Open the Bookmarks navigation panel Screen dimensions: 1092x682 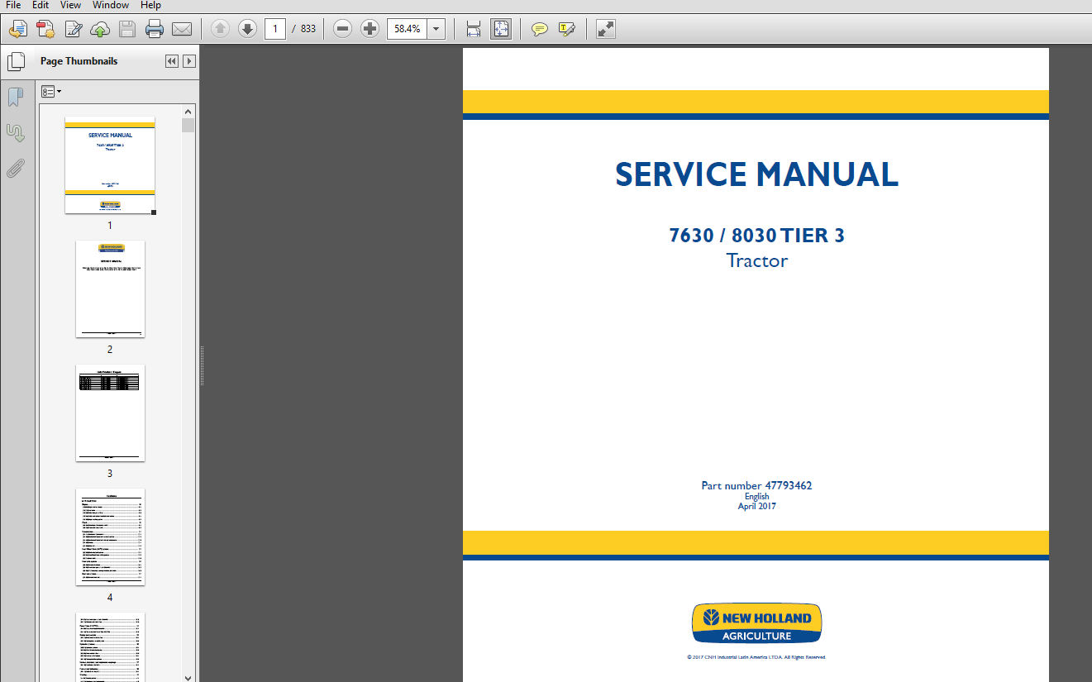[x=15, y=97]
